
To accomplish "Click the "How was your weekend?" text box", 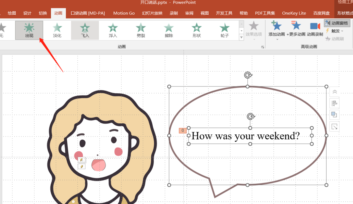I will [x=245, y=136].
